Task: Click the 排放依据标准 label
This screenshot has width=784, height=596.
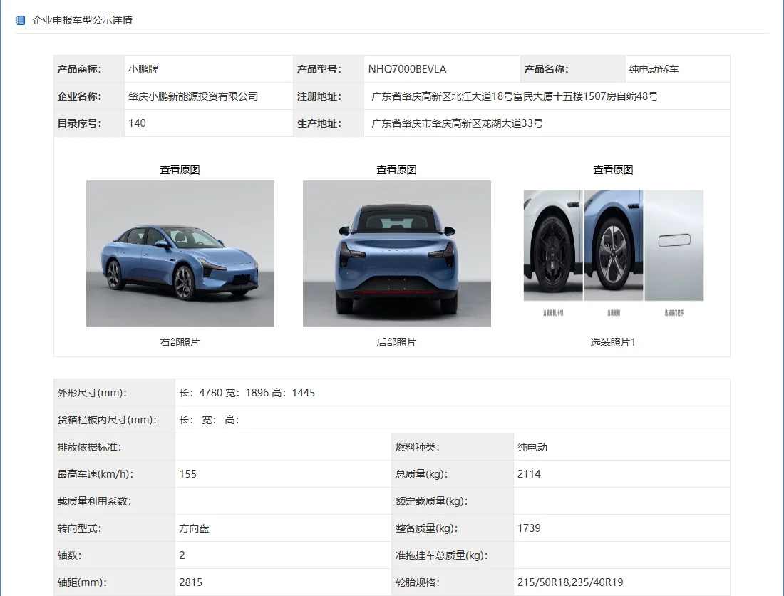Action: pyautogui.click(x=89, y=447)
